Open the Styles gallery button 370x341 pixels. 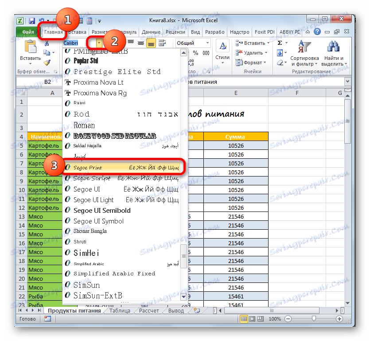[x=222, y=52]
